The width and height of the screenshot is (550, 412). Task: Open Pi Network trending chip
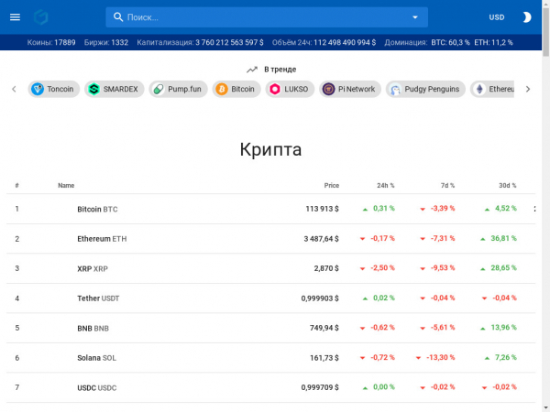350,89
